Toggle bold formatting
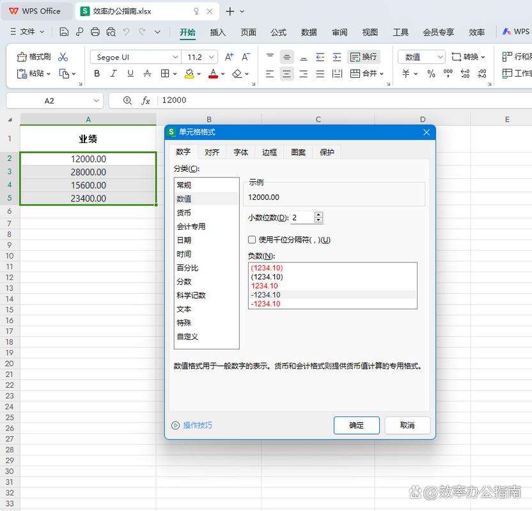The height and width of the screenshot is (511, 532). tap(96, 73)
